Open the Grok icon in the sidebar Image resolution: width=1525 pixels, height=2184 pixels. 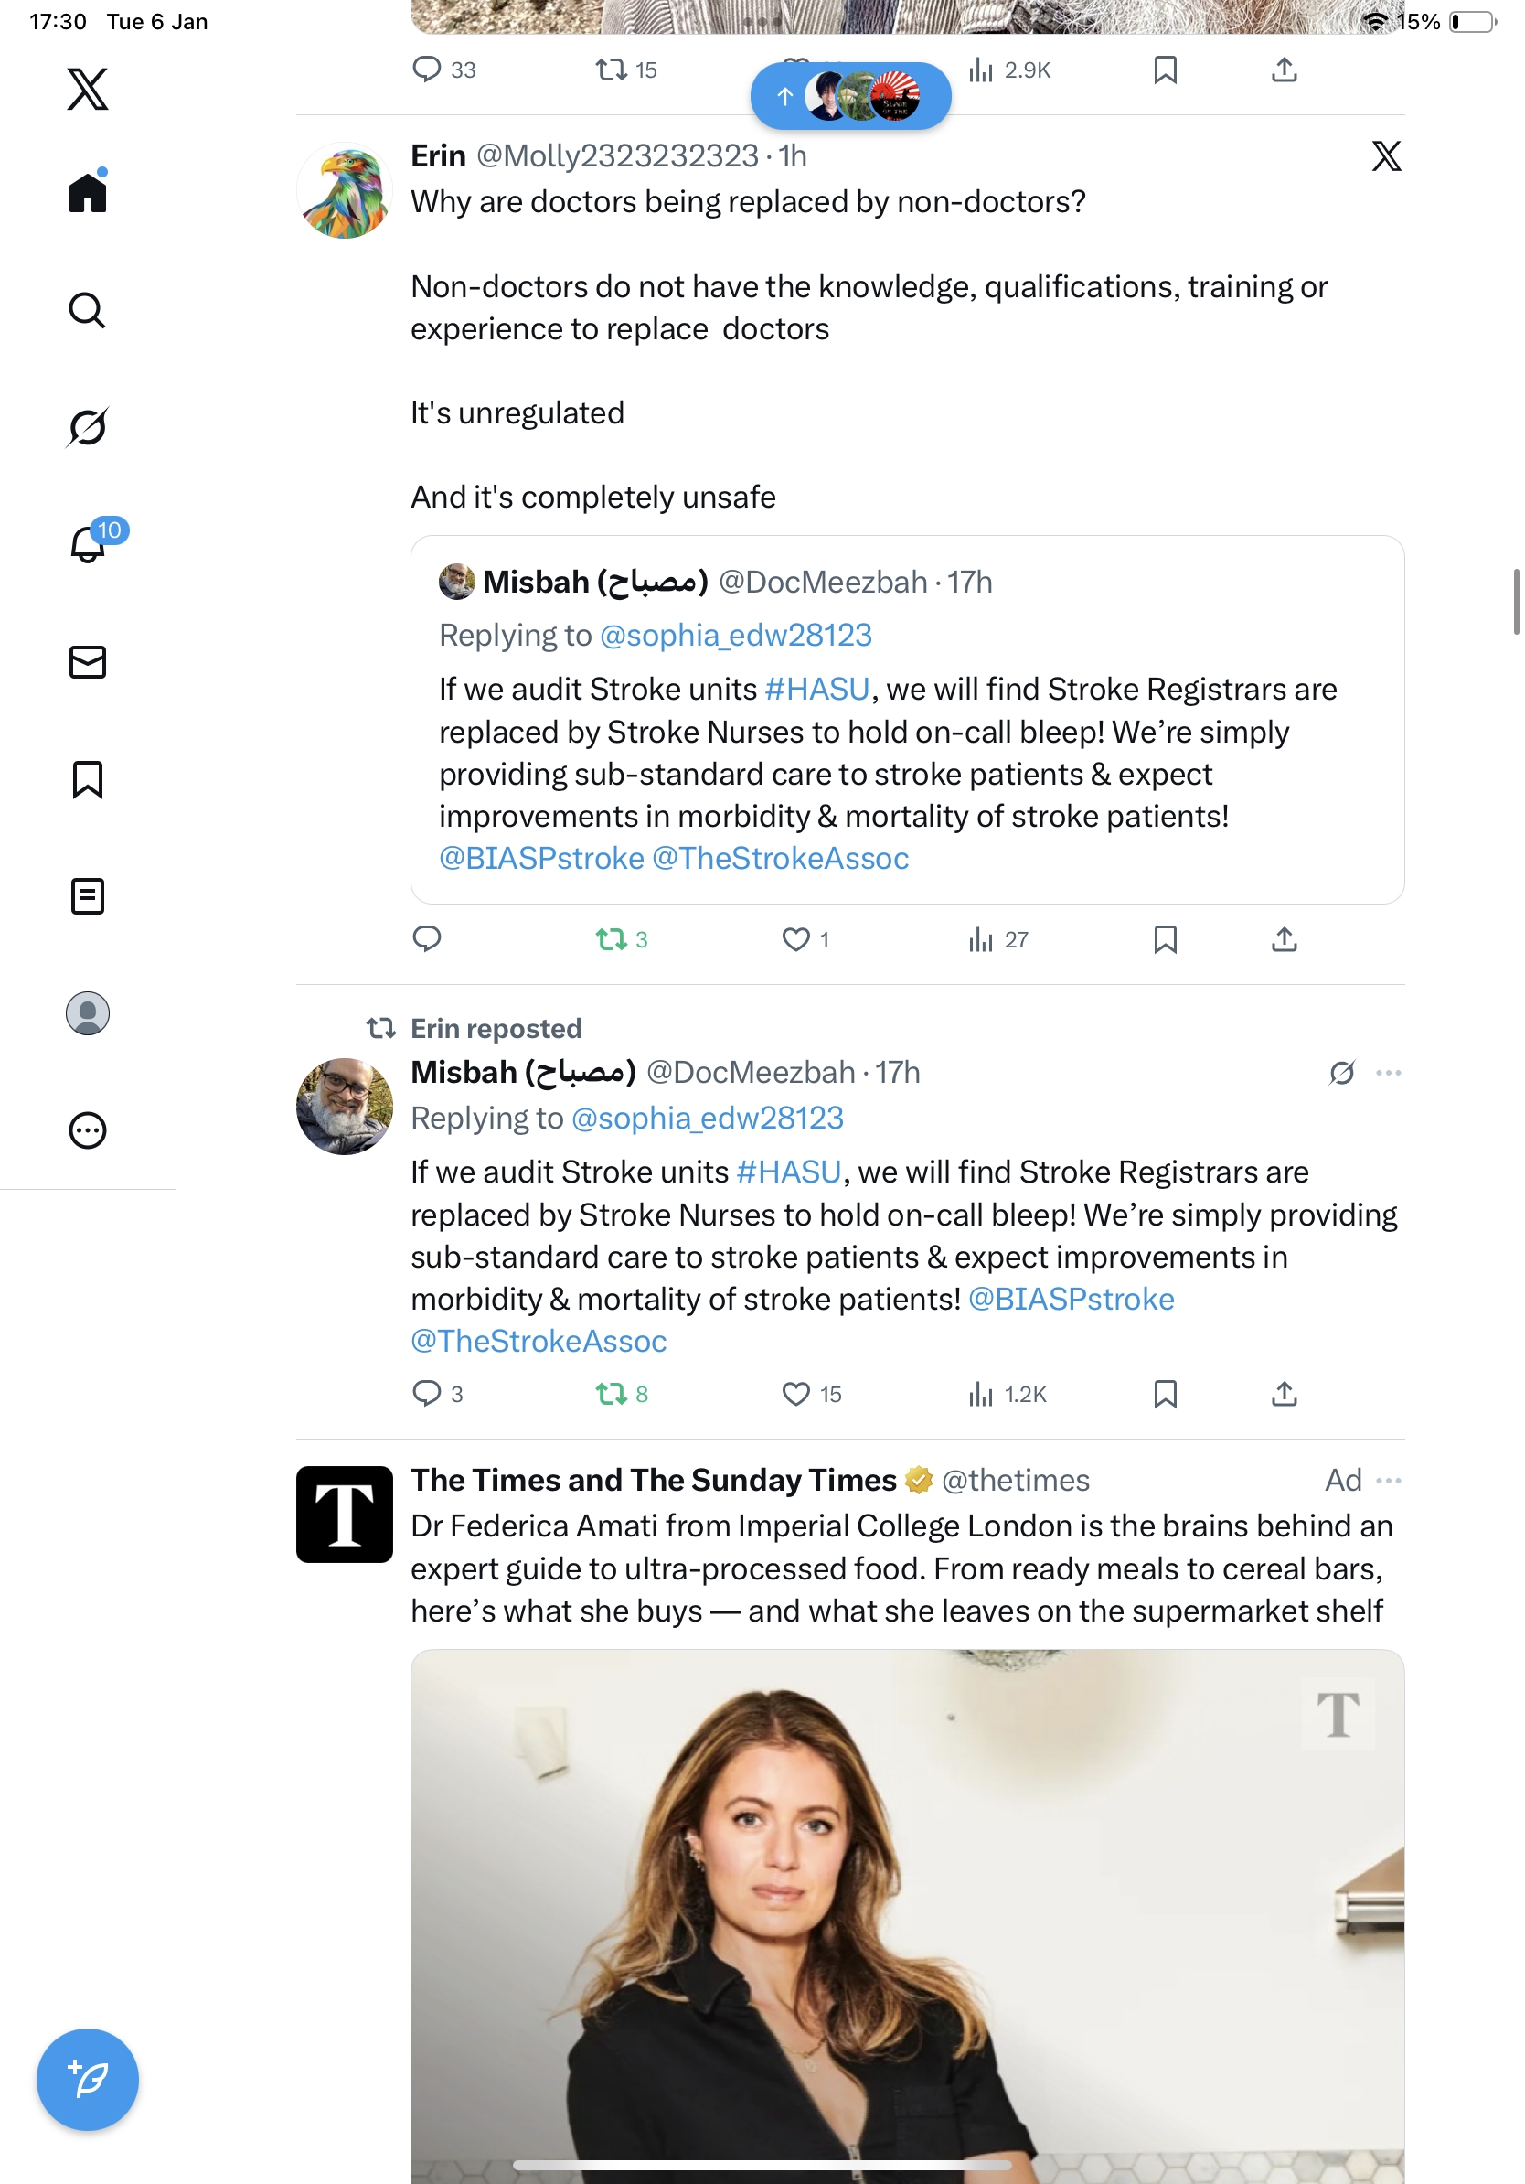[88, 427]
